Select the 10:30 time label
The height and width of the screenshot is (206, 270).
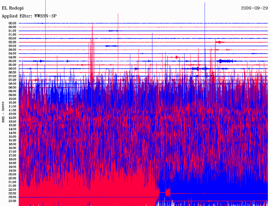point(12,103)
